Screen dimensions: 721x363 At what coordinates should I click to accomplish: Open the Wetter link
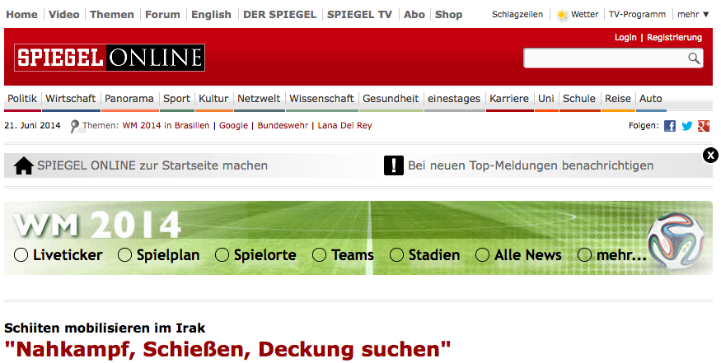(584, 14)
